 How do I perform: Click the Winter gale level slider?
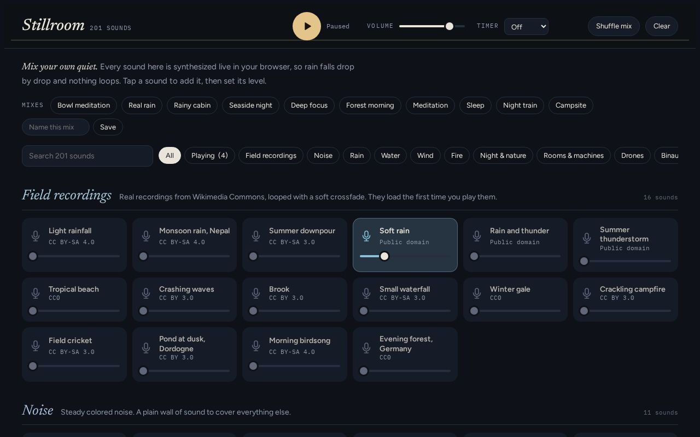(x=515, y=311)
